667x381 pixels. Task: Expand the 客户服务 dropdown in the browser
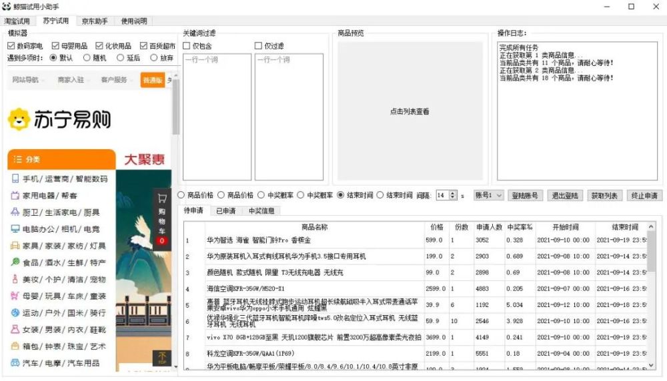click(x=117, y=79)
